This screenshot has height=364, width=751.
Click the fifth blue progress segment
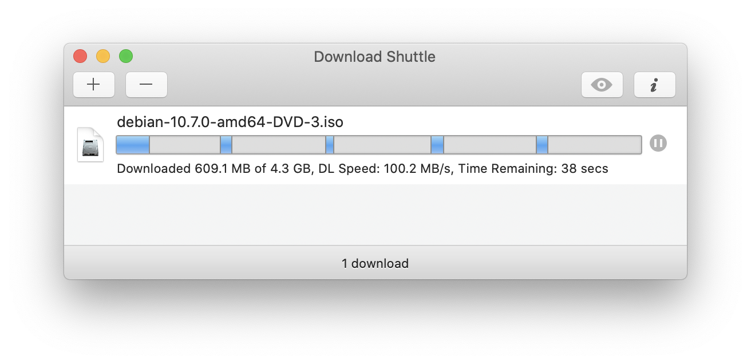tap(542, 145)
